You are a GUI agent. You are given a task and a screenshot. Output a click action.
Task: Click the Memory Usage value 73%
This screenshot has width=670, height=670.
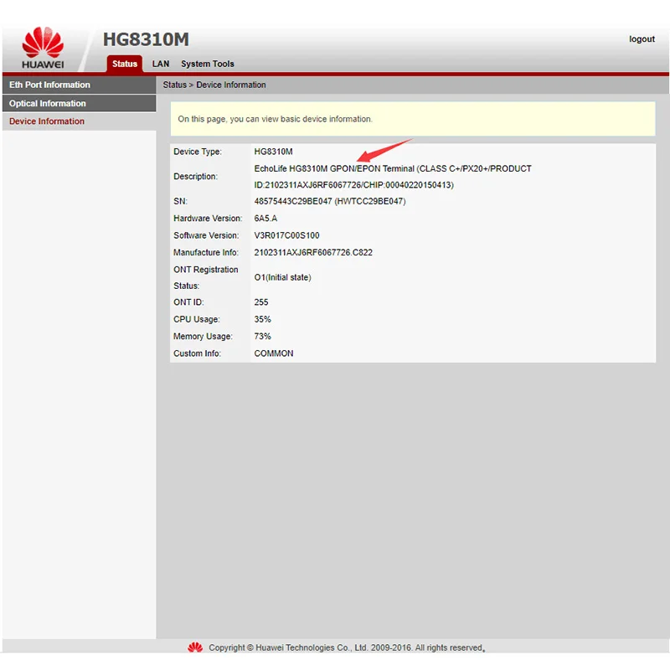click(x=262, y=337)
